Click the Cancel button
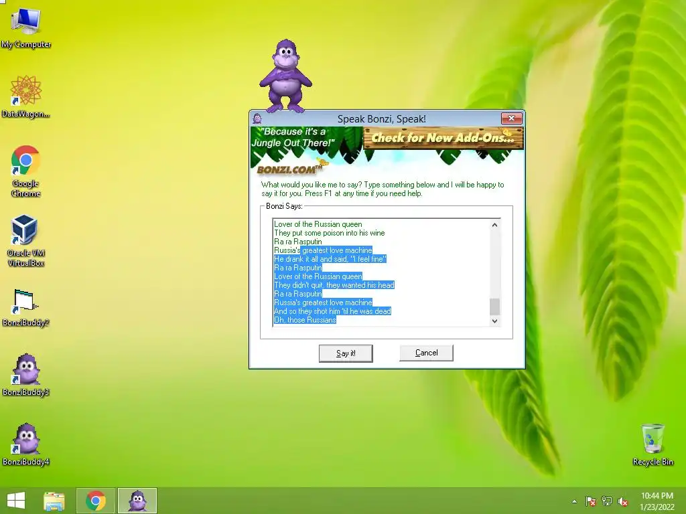The width and height of the screenshot is (686, 514). coord(426,353)
